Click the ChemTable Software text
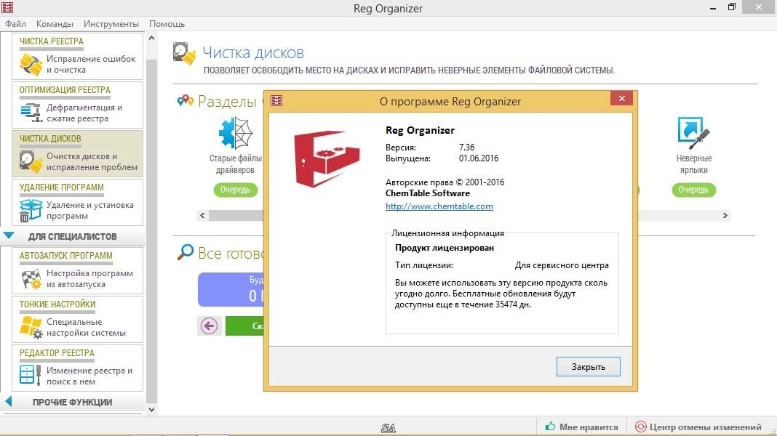777x436 pixels. pos(428,193)
